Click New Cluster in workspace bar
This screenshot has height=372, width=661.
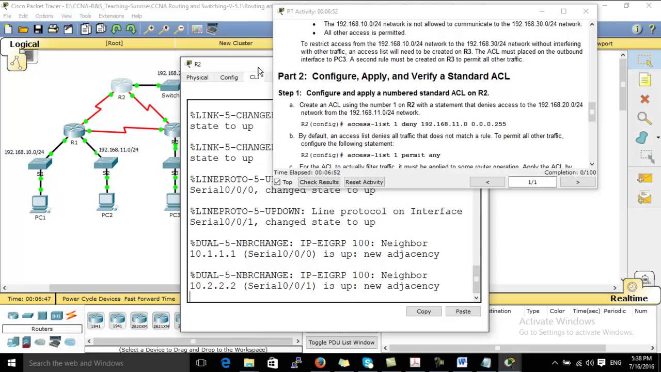(x=235, y=43)
